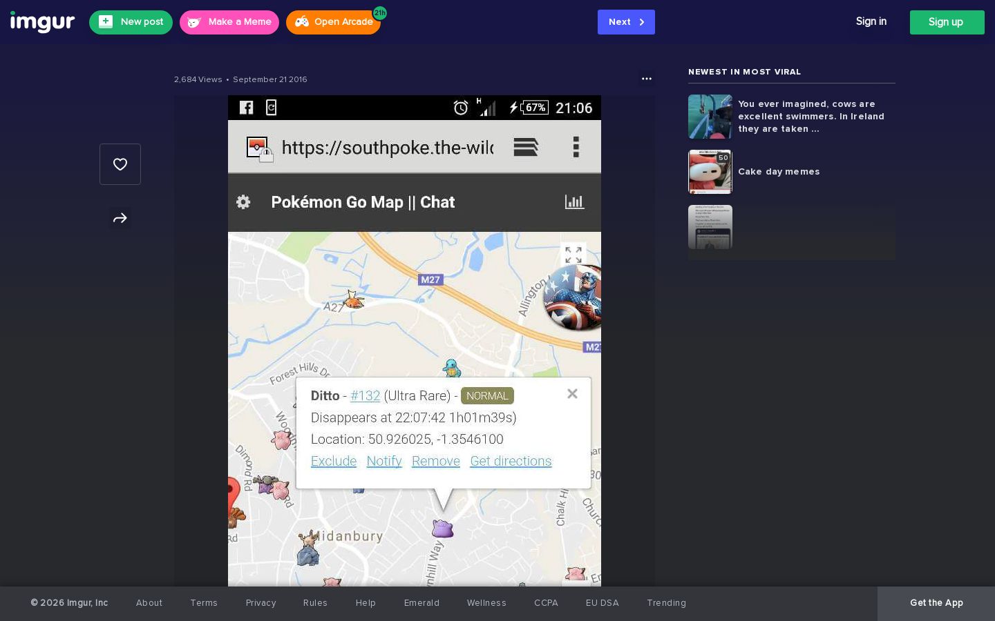
Task: Click the phone alarm clock status icon
Action: (461, 108)
